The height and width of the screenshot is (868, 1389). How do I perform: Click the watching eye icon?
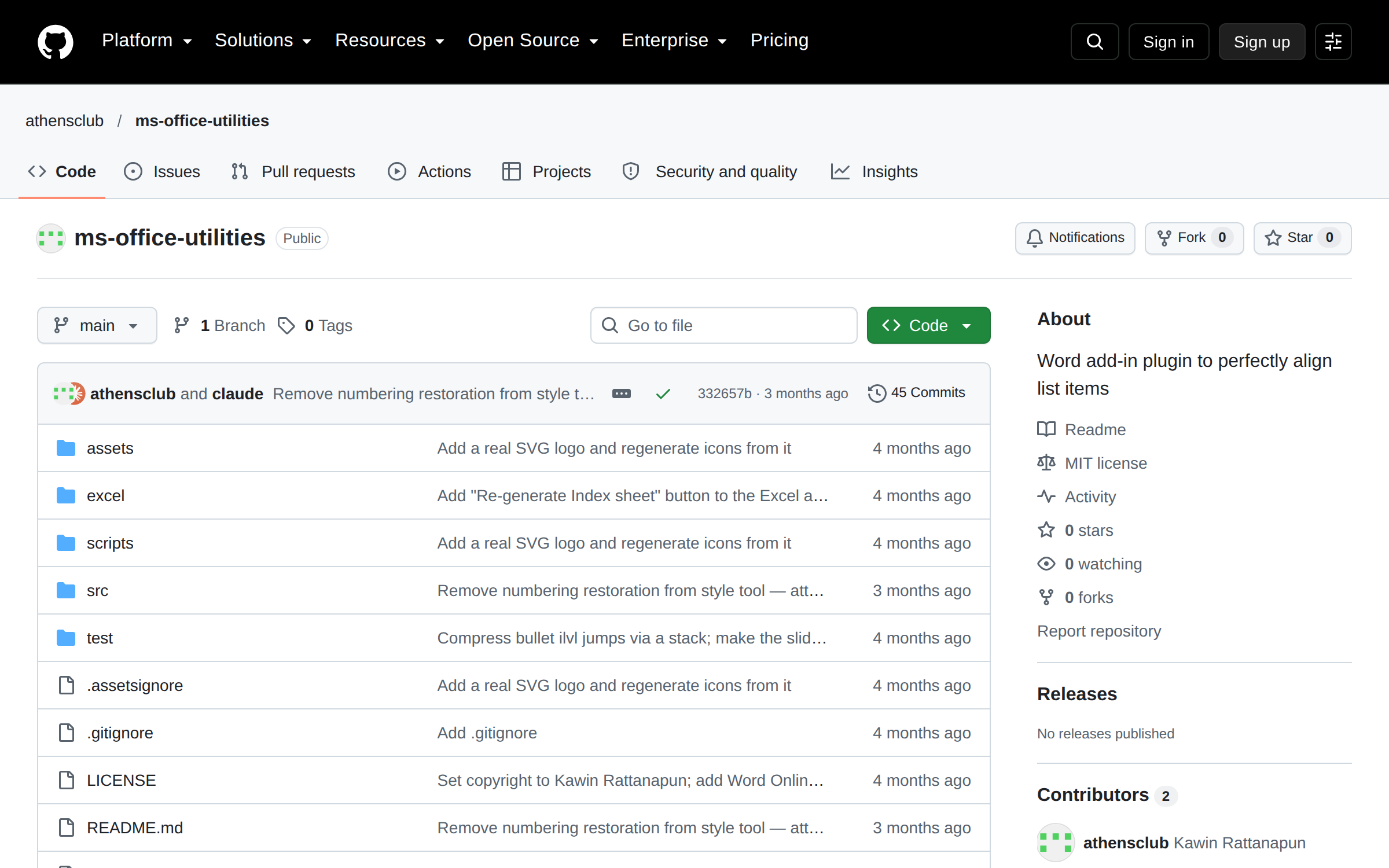[1046, 564]
